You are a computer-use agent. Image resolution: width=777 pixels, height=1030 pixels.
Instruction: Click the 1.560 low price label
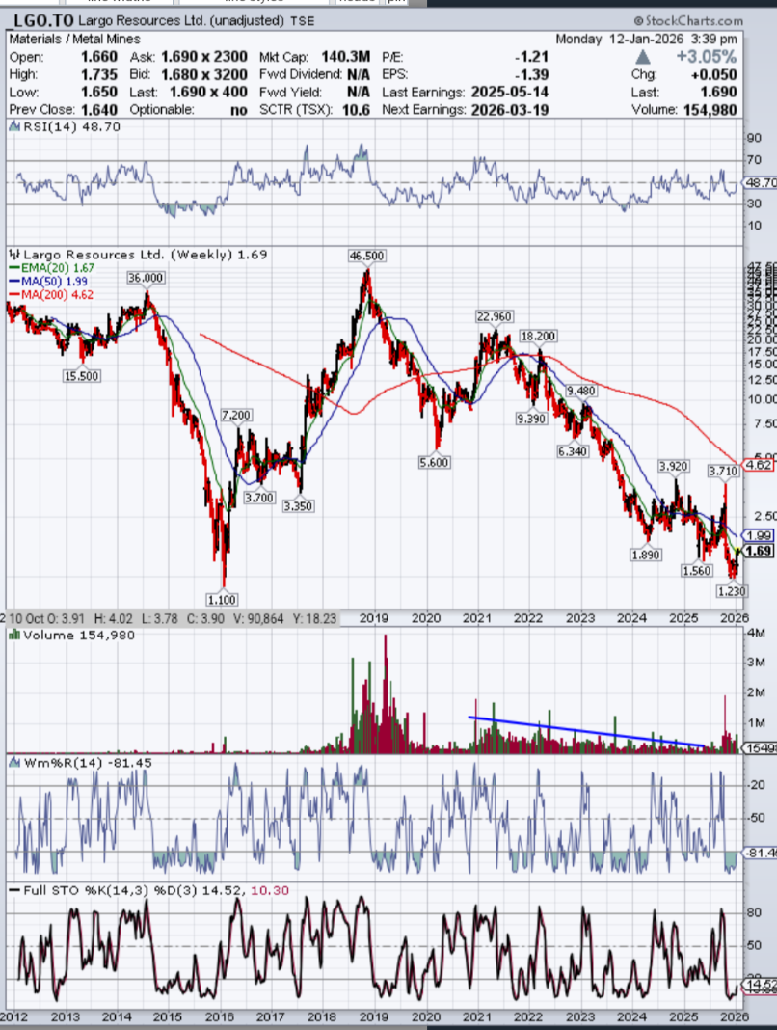click(x=697, y=571)
